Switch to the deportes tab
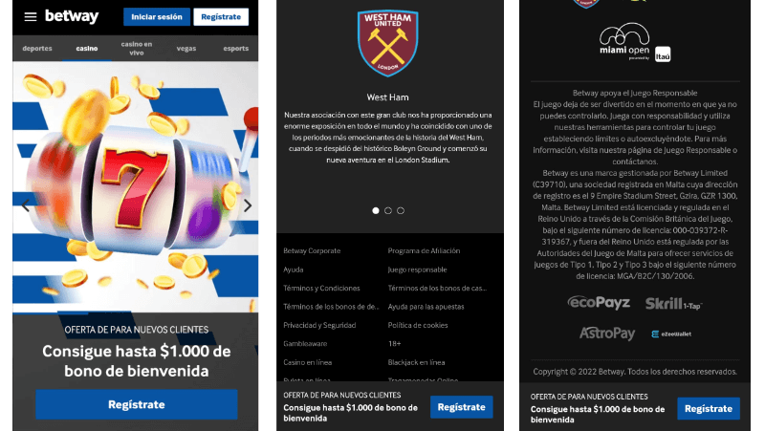The width and height of the screenshot is (765, 431). click(37, 49)
